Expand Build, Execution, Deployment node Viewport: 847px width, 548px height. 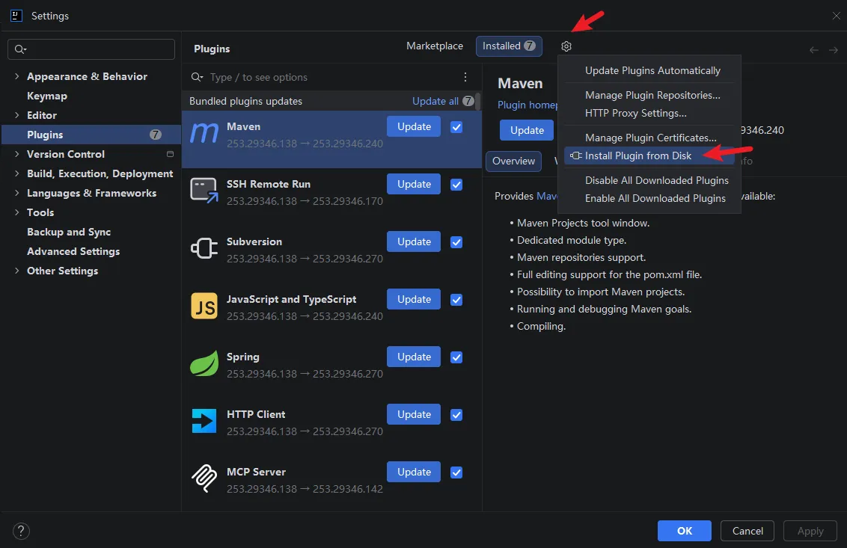(x=16, y=173)
